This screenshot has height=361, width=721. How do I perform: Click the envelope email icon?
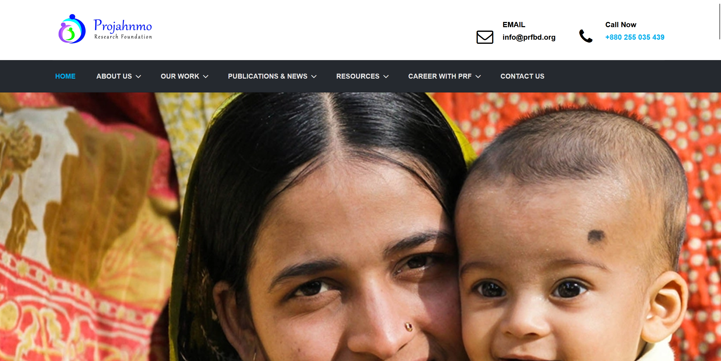tap(485, 37)
